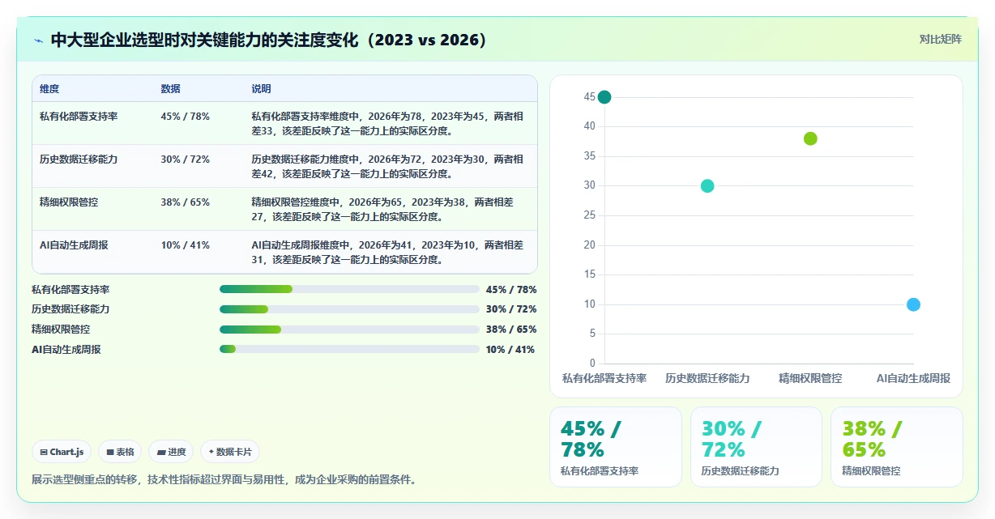995x519 pixels.
Task: Click the chart point for 私有化部署支持率
Action: [604, 97]
